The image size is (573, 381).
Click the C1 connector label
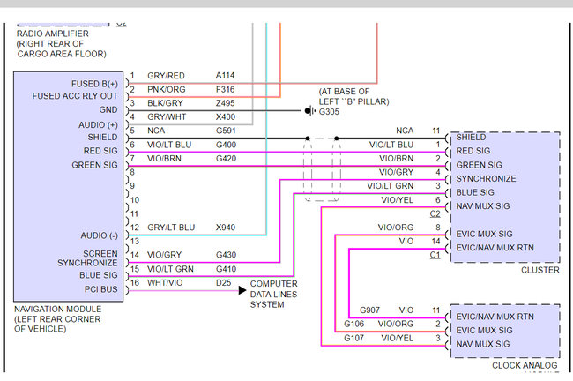click(435, 255)
